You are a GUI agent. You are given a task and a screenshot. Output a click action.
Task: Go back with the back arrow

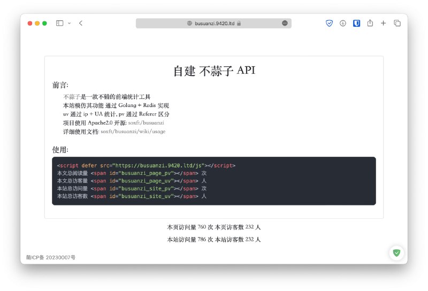point(81,23)
